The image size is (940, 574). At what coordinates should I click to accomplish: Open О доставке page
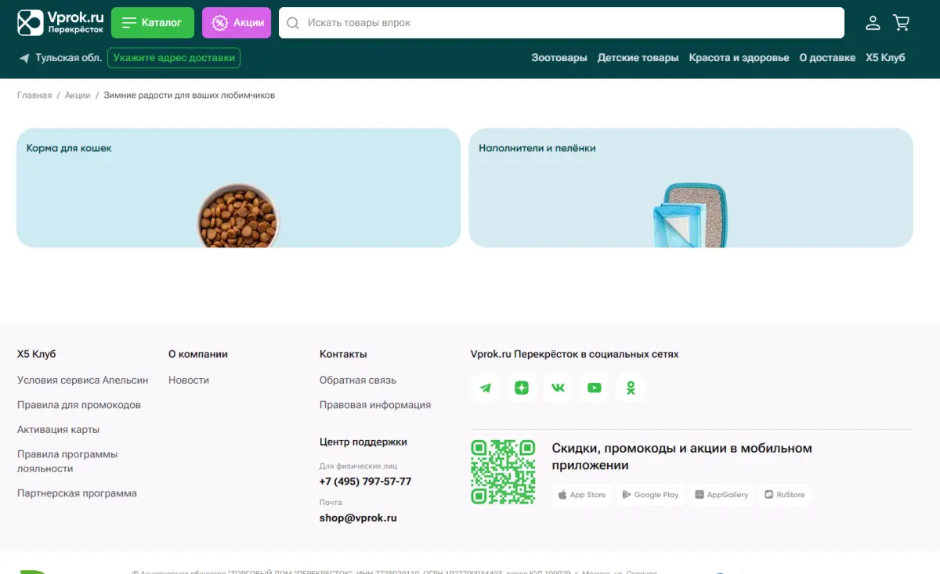click(x=827, y=58)
